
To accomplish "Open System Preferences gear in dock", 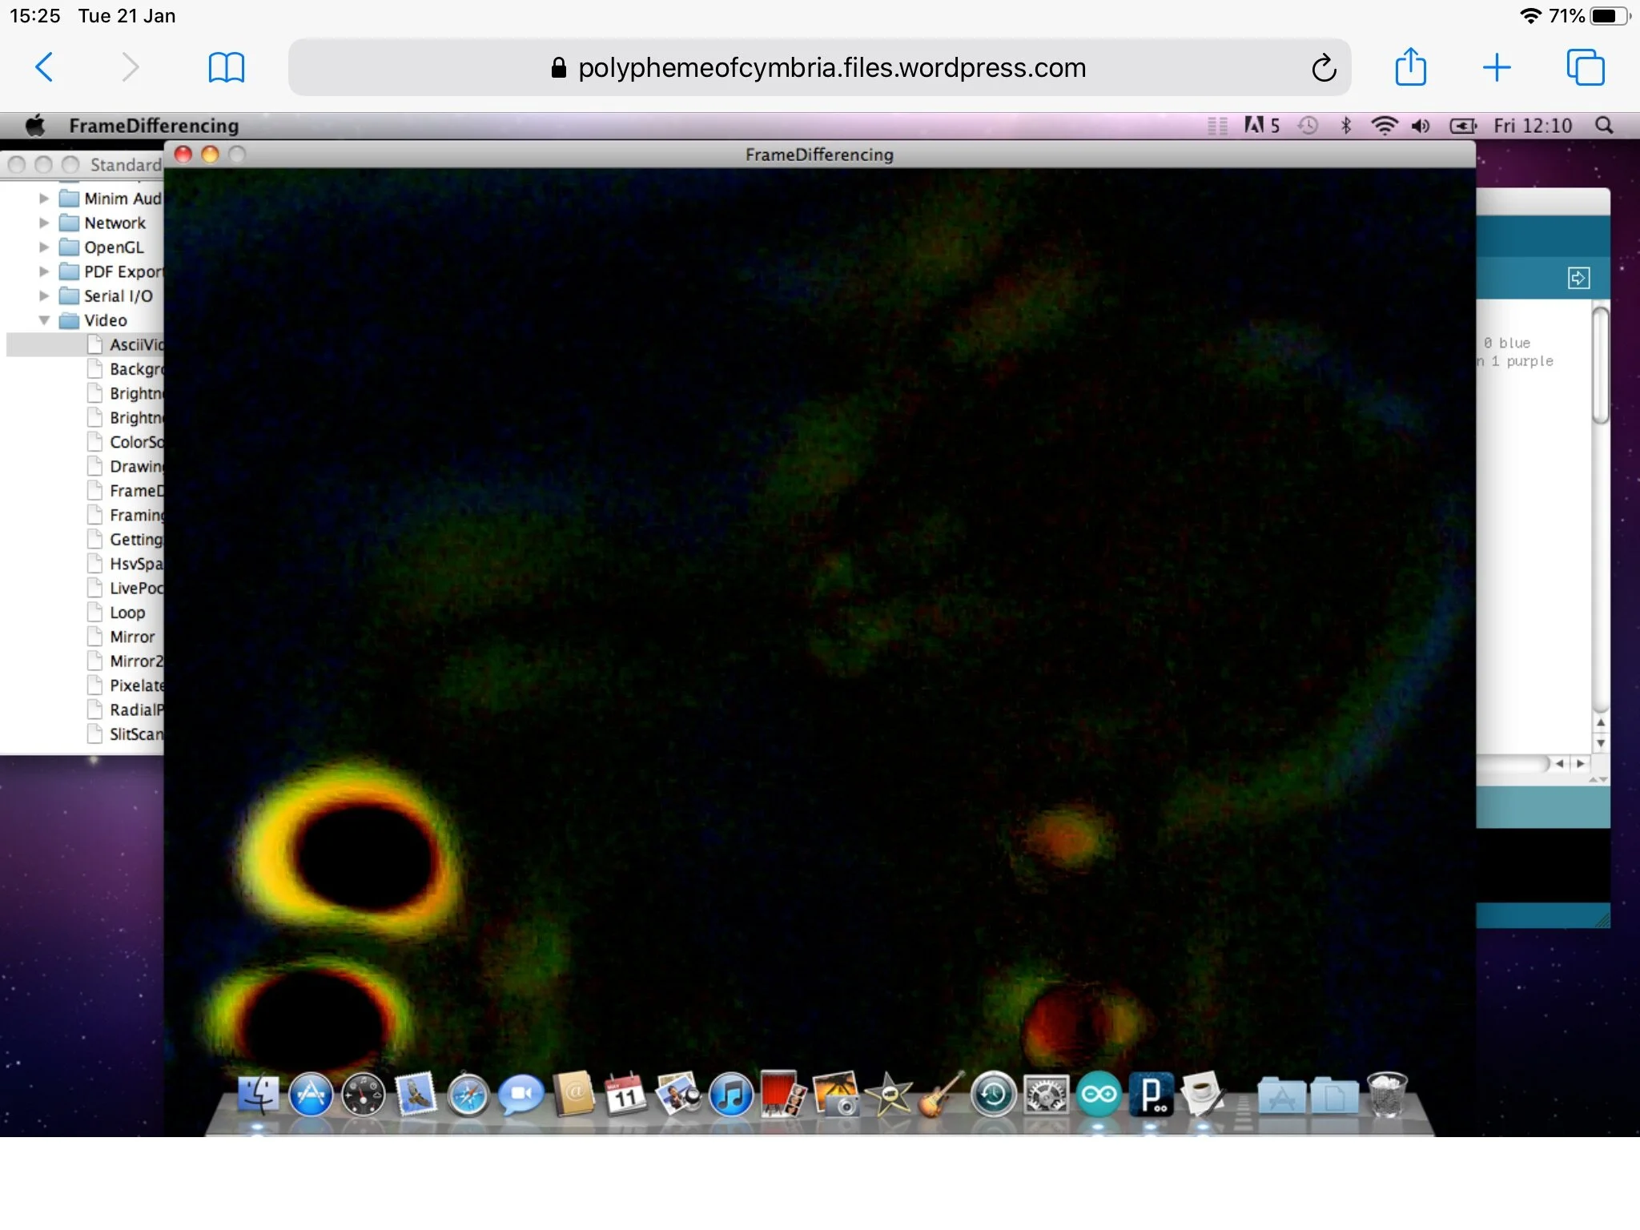I will [1046, 1095].
